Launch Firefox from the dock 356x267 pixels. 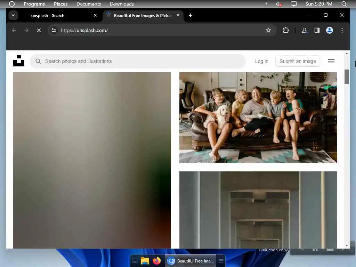[x=157, y=261]
